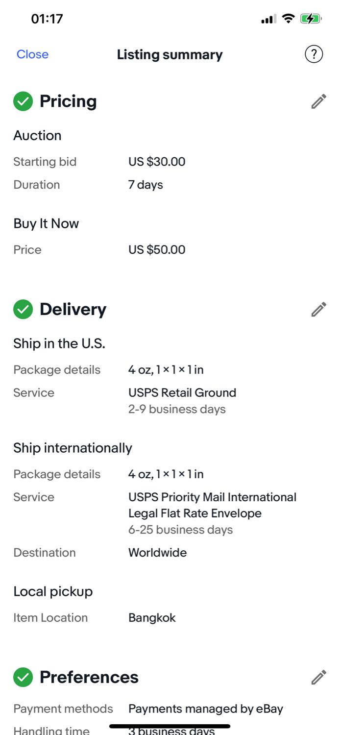Image resolution: width=340 pixels, height=735 pixels.
Task: Tap the green checkmark beside Preferences
Action: pyautogui.click(x=23, y=677)
